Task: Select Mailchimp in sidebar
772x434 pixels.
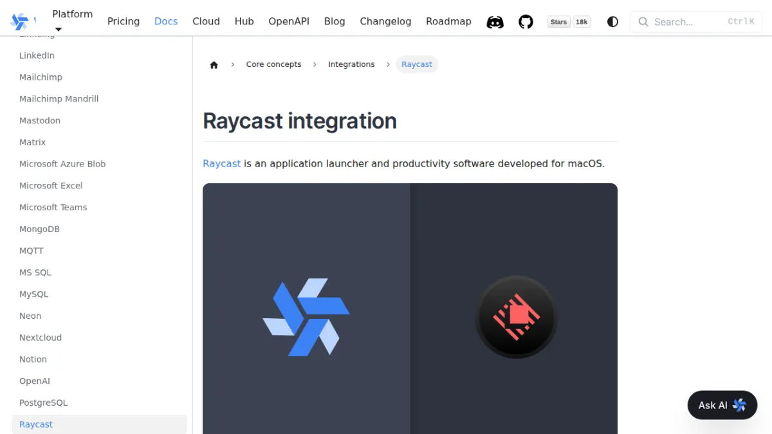Action: coord(41,77)
